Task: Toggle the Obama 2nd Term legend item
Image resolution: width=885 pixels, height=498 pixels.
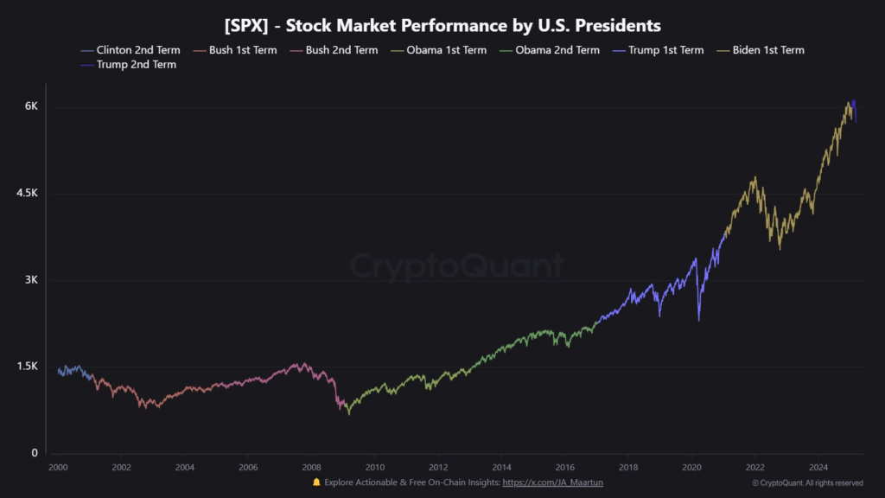Action: (x=557, y=50)
